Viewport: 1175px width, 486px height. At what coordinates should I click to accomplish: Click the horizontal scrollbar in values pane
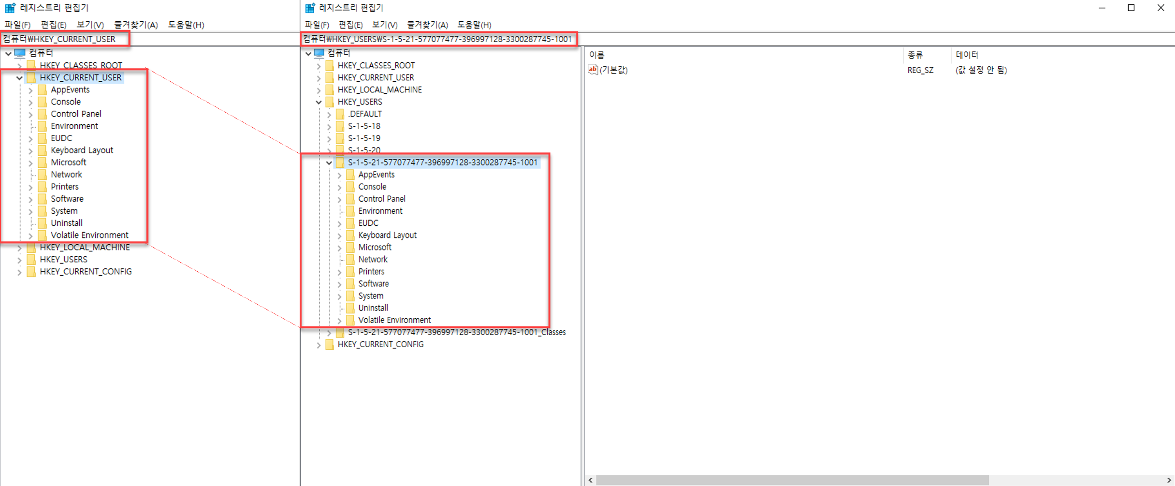[x=792, y=480]
